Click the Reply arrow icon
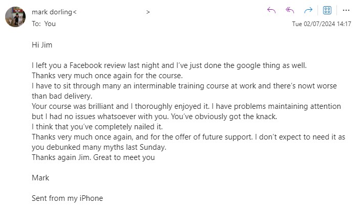 (271, 10)
